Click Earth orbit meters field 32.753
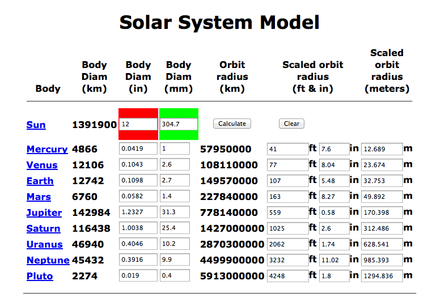Image resolution: width=441 pixels, height=302 pixels. 382,181
